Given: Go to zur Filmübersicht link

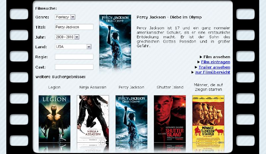Looking at the screenshot, I should (212, 72).
